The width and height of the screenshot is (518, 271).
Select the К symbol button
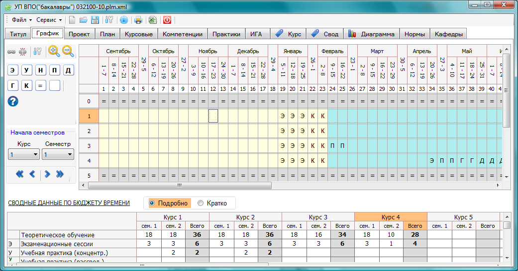click(27, 85)
